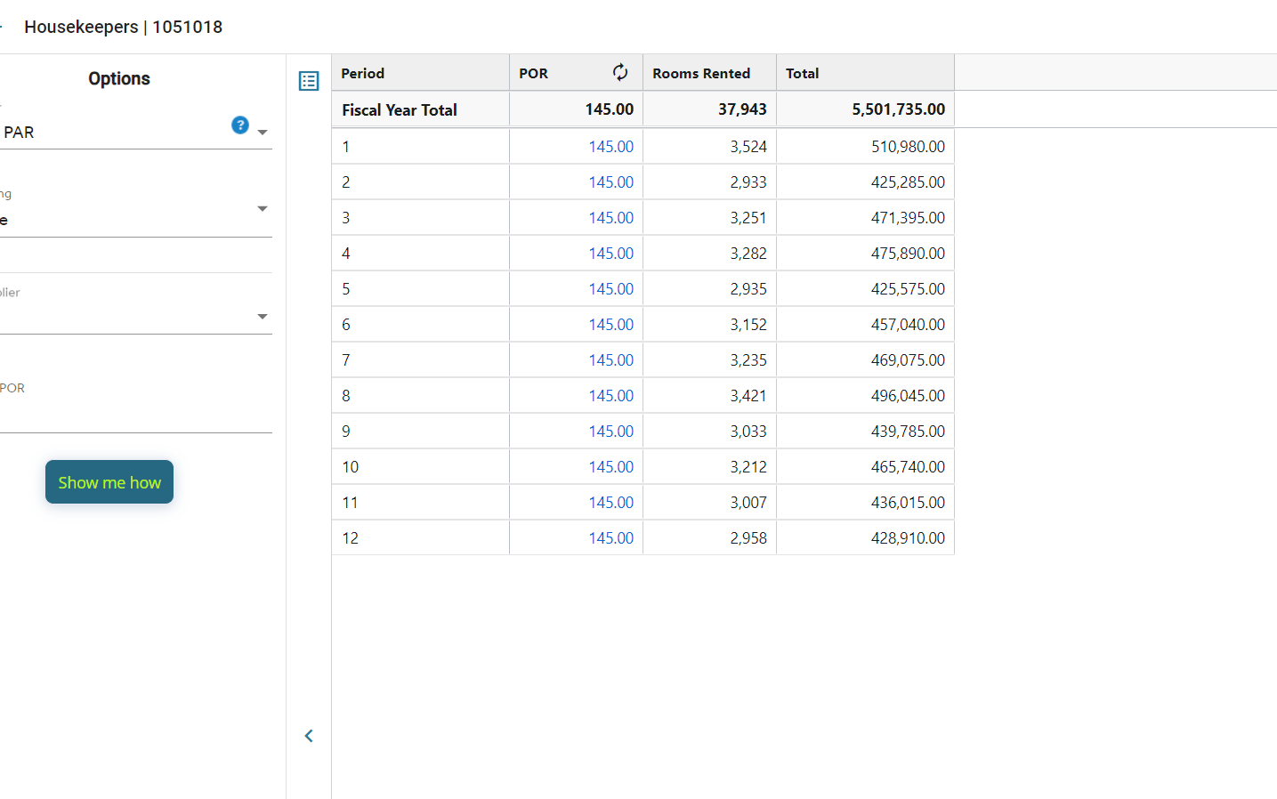Select the 145.00 POR value for period 1
Viewport: 1277px width, 799px height.
[610, 147]
